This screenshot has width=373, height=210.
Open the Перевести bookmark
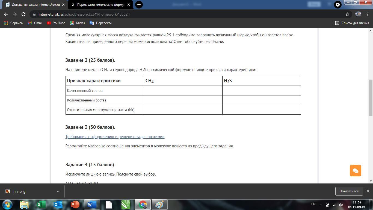[x=100, y=23]
